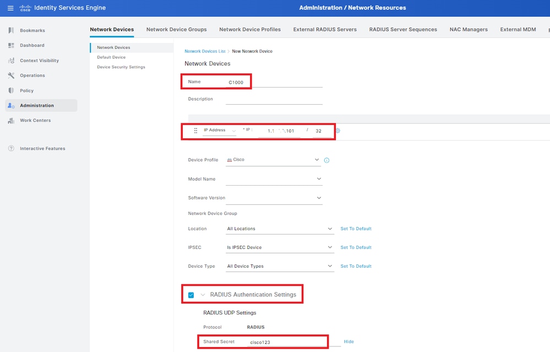
Task: Open Administration in the sidebar
Action: point(41,105)
